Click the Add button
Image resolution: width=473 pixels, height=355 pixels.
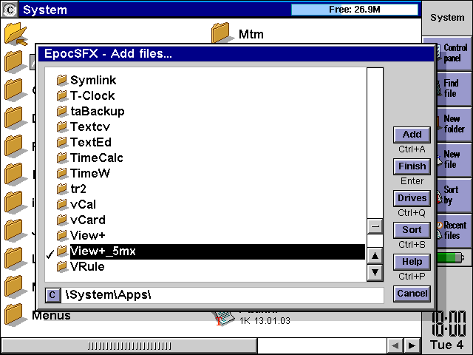tap(412, 135)
